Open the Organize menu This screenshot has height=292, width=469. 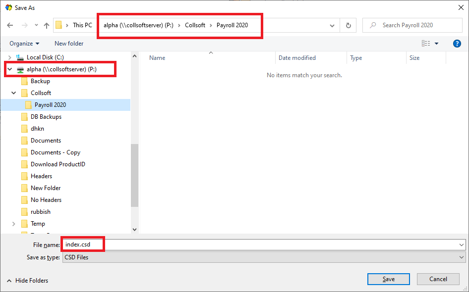click(x=24, y=44)
